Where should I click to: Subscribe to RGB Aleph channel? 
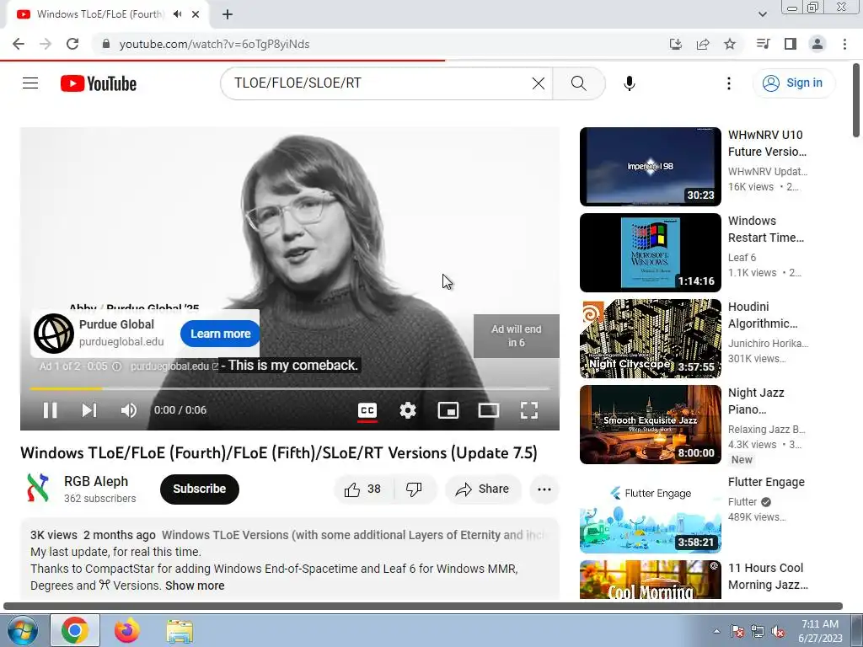[x=199, y=489]
